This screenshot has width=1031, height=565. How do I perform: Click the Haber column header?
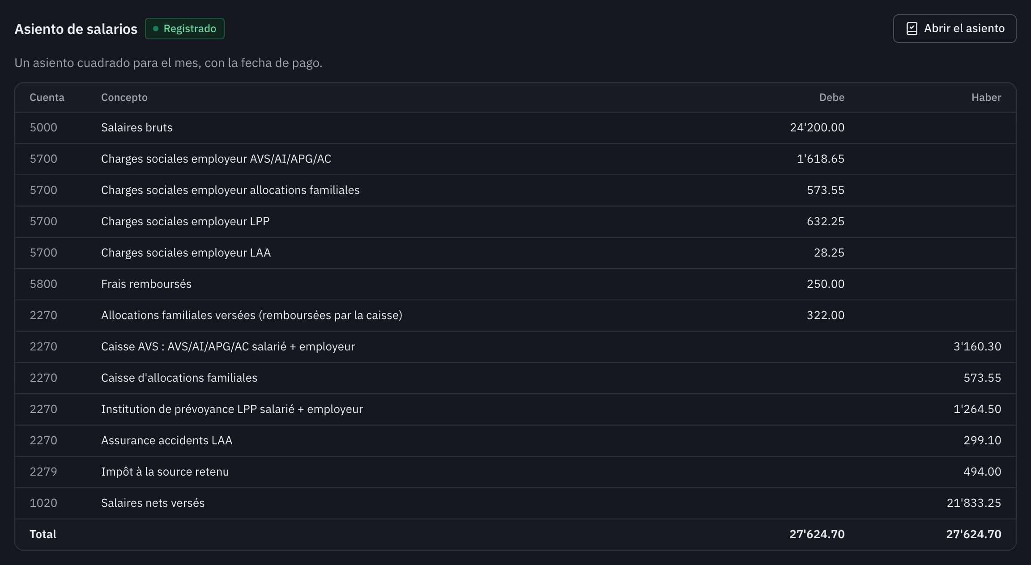coord(986,97)
